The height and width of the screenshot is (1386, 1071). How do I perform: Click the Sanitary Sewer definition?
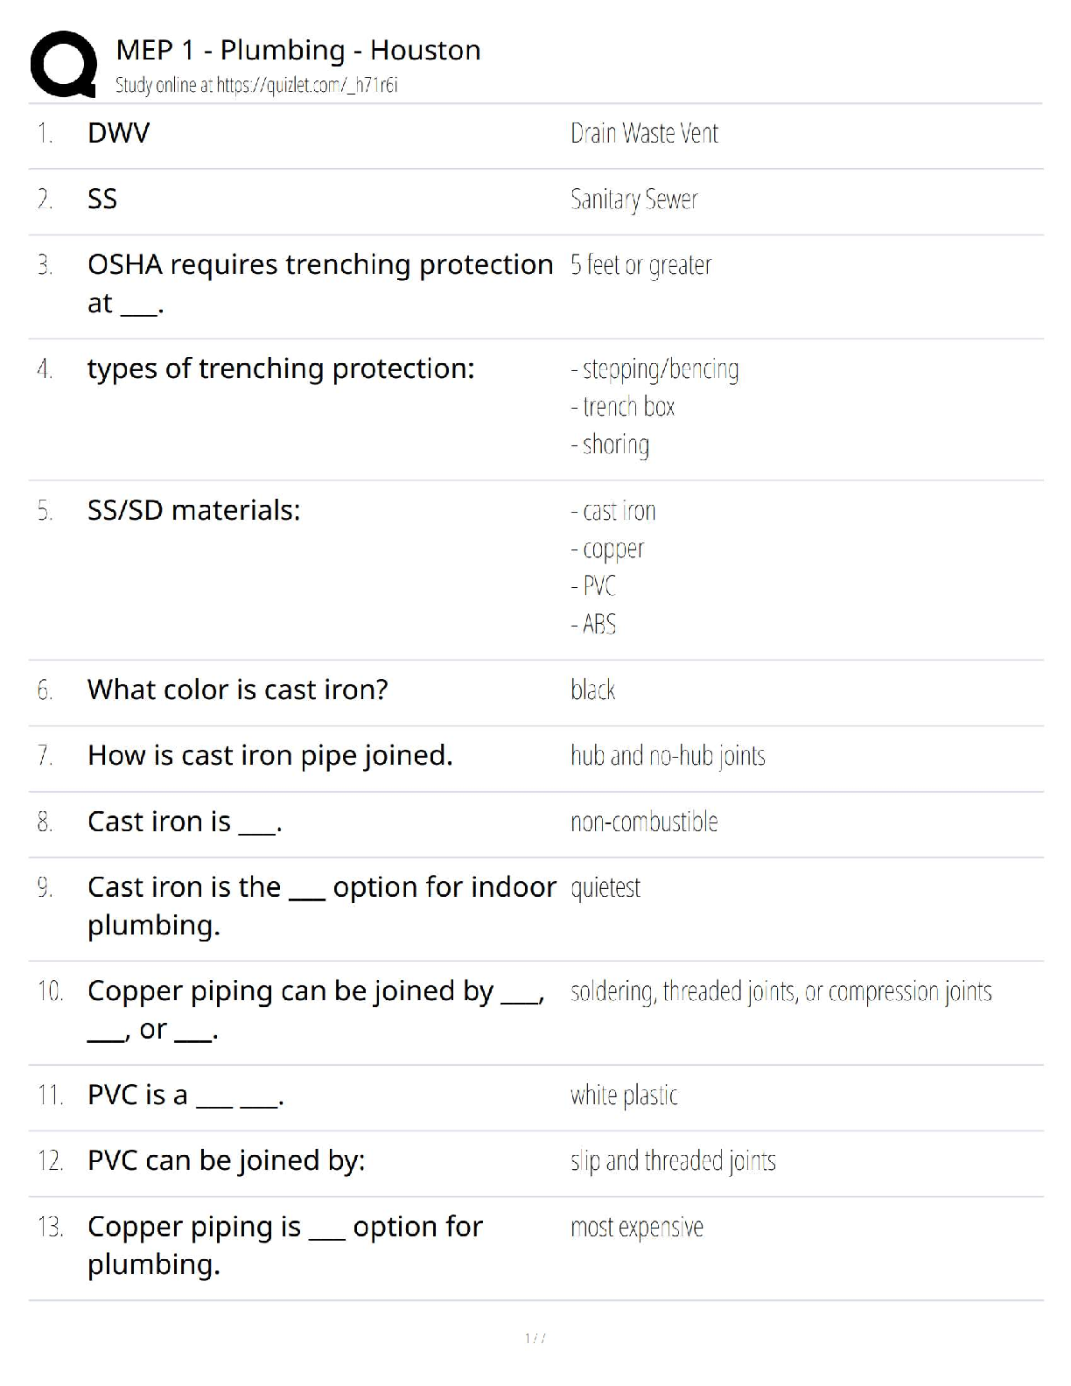pos(633,199)
